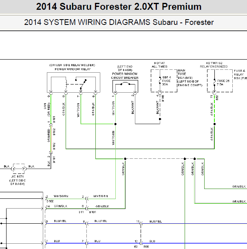Select the 'I53' connector label
247x249 pixels.
click(x=136, y=247)
